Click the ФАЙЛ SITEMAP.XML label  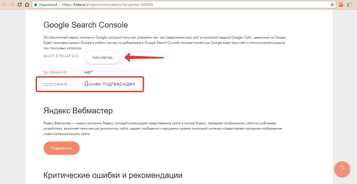pos(61,56)
